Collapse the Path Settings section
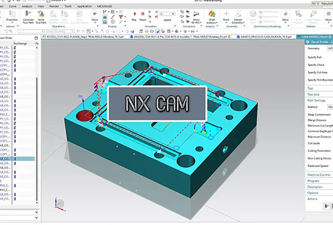 coord(316,100)
